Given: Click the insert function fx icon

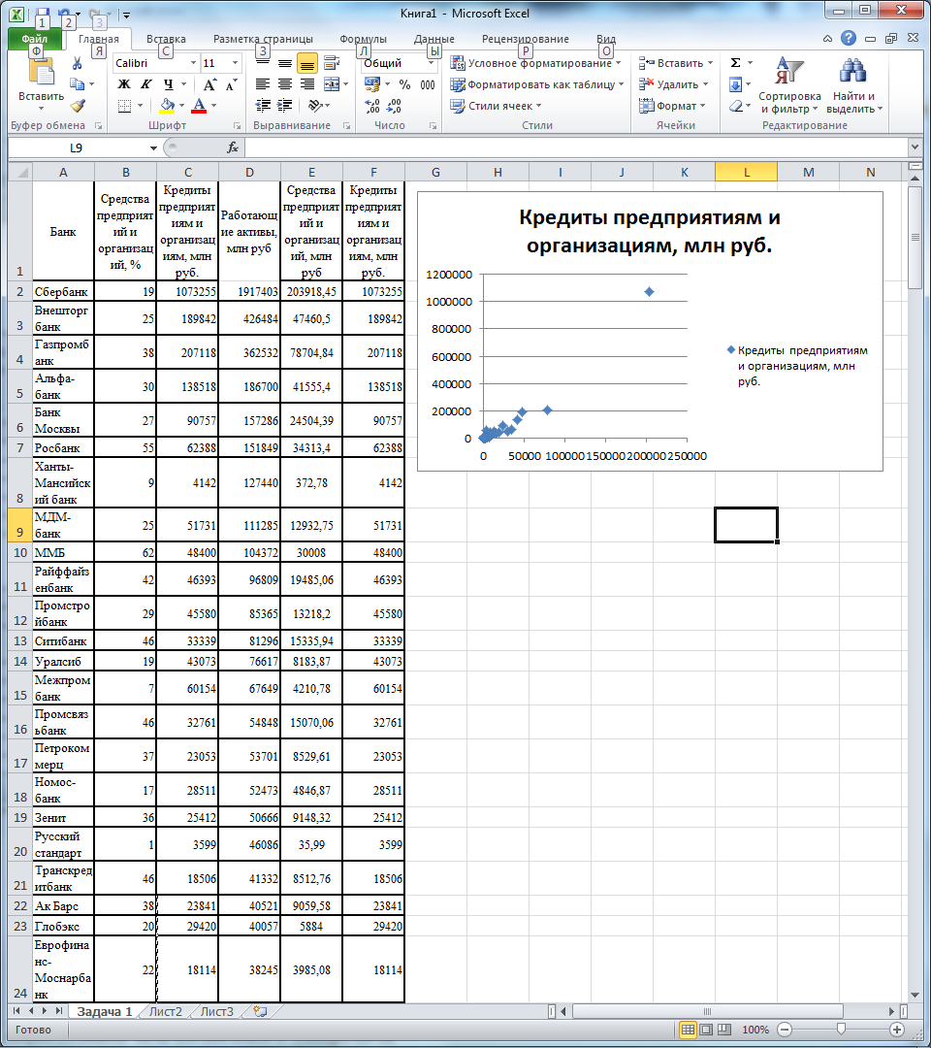Looking at the screenshot, I should click(x=233, y=147).
